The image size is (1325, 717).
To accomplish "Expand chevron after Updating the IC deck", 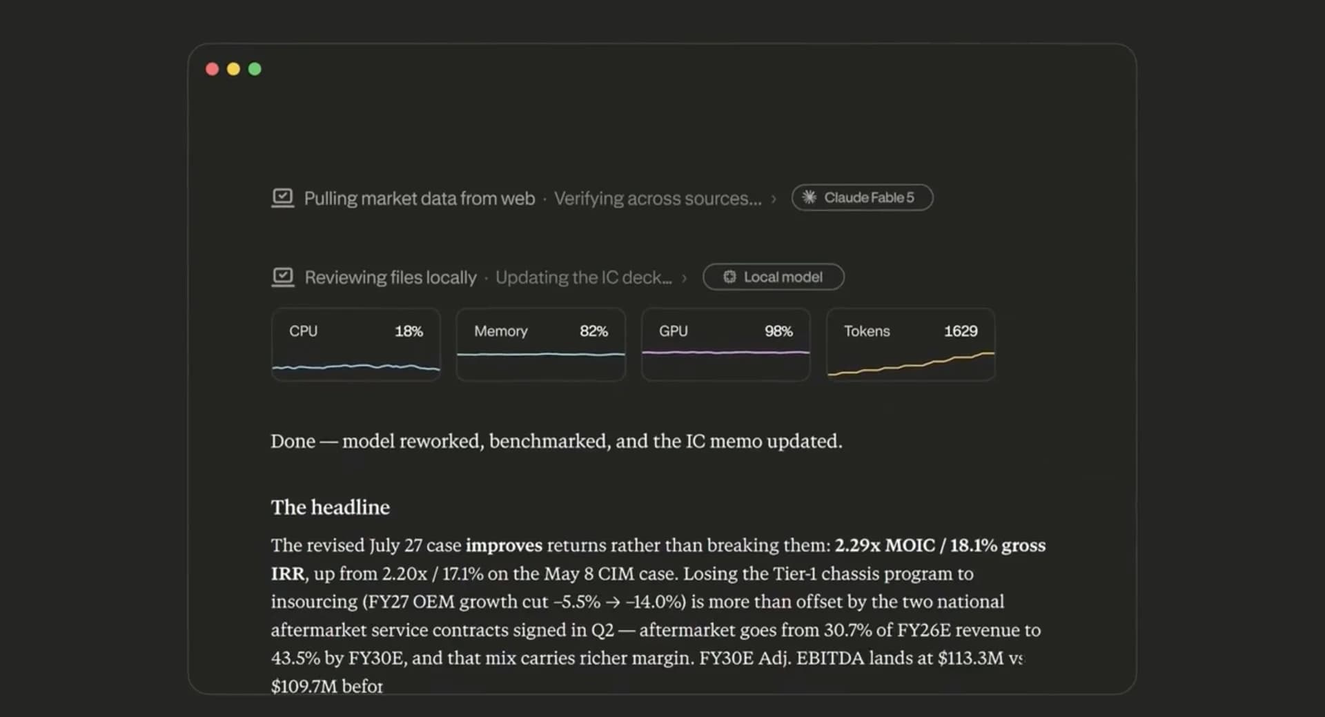I will [x=684, y=277].
